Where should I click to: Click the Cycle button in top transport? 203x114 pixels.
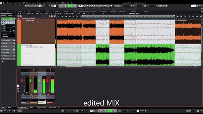pyautogui.click(x=61, y=6)
